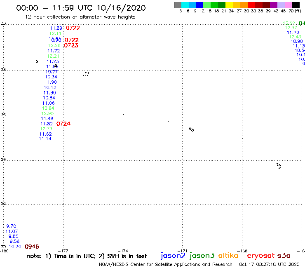Click the 10.12 wave height reading
305x268 pixels.
point(50,87)
